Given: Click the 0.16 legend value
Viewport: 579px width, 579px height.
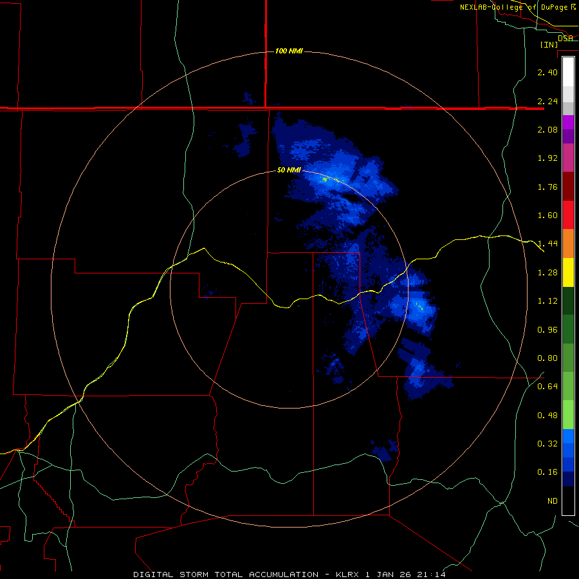Looking at the screenshot, I should pos(547,472).
